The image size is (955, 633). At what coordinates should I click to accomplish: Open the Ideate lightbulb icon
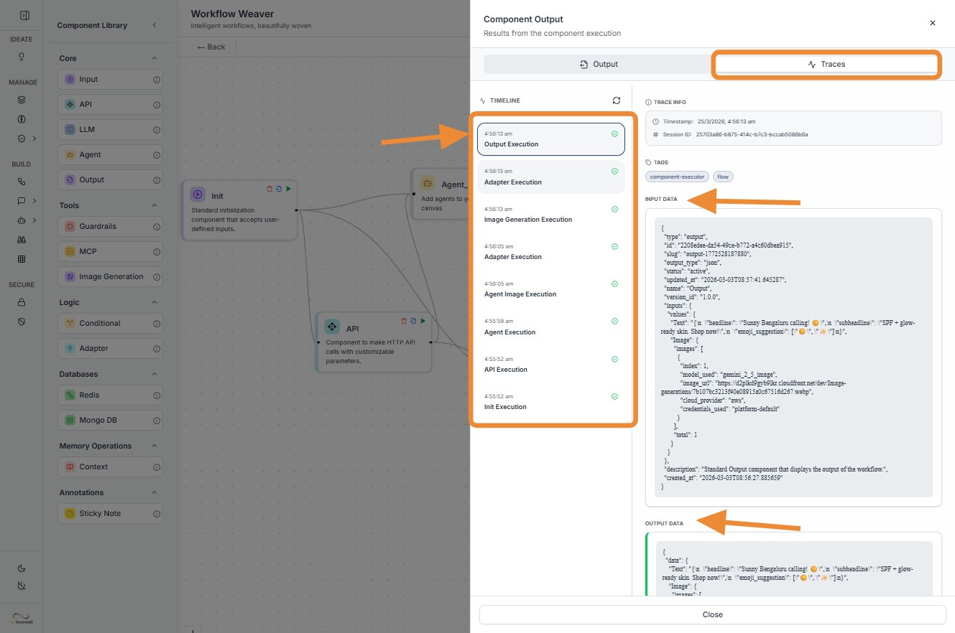(x=22, y=56)
